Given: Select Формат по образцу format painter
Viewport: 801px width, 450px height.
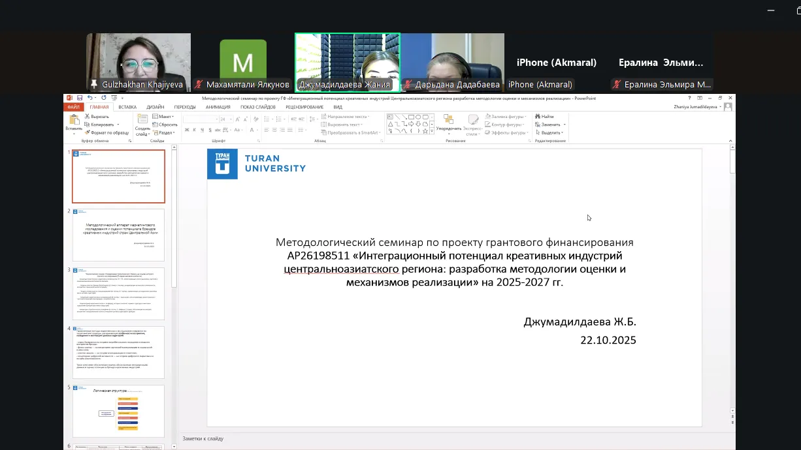Looking at the screenshot, I should pos(108,132).
